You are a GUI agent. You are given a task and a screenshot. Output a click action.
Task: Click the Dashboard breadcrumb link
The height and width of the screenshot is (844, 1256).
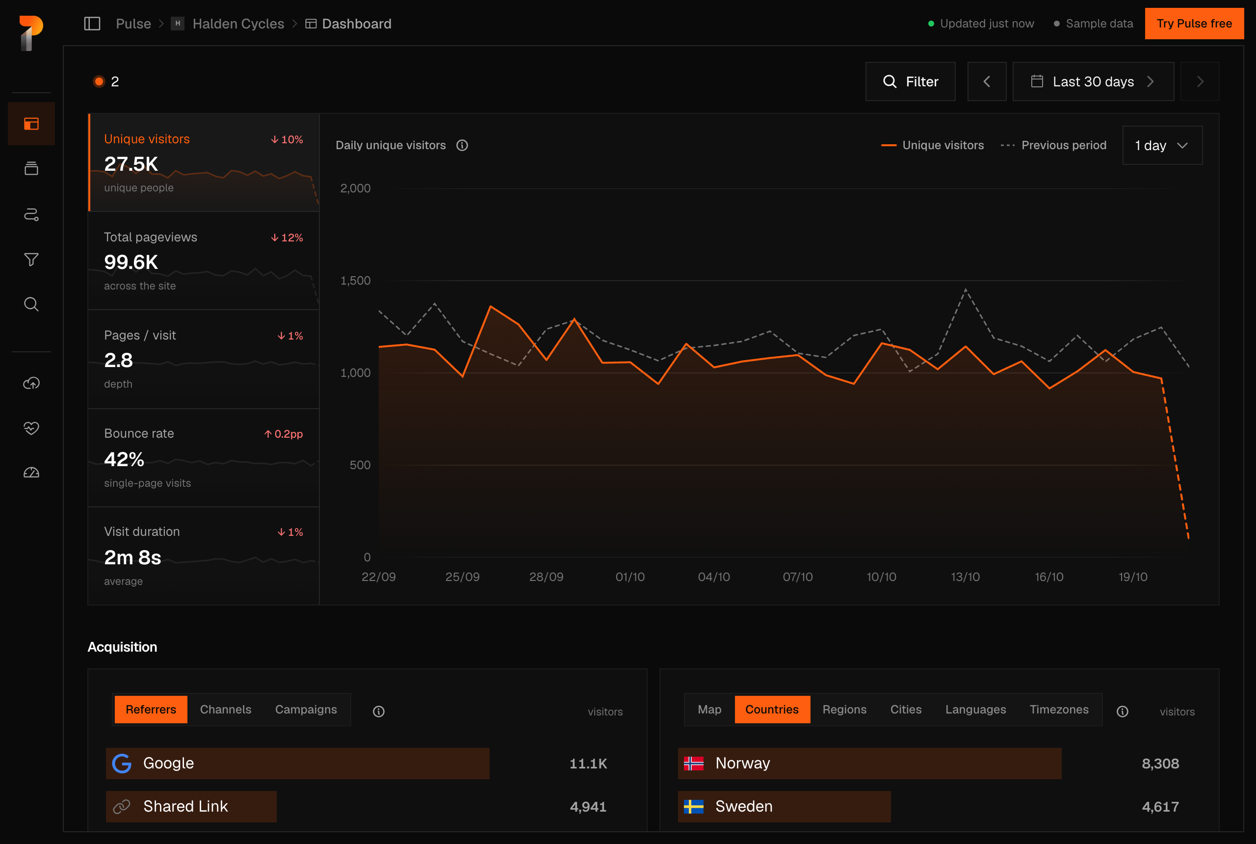point(356,24)
